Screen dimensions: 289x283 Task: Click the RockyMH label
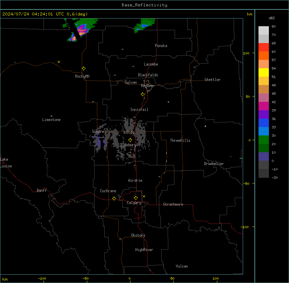[x=82, y=76]
